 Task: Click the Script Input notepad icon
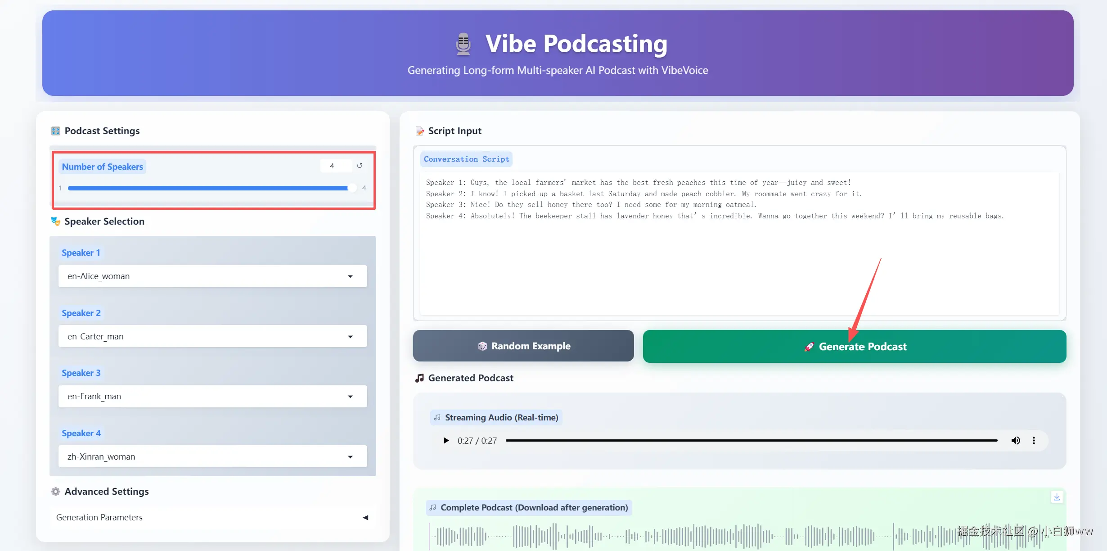click(x=419, y=131)
